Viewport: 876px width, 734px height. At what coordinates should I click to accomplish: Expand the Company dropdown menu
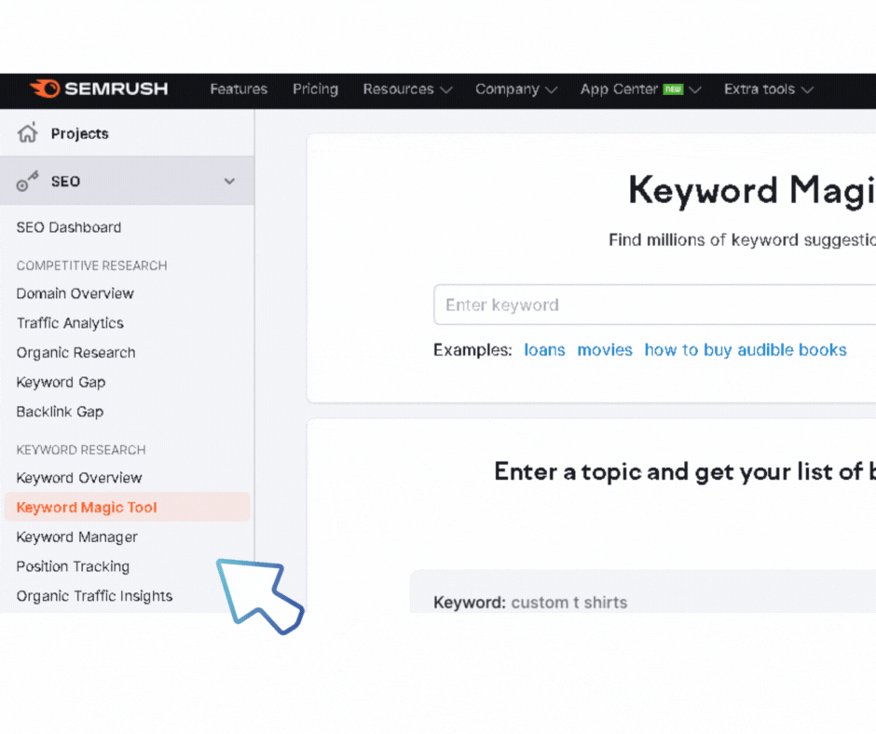(x=516, y=89)
